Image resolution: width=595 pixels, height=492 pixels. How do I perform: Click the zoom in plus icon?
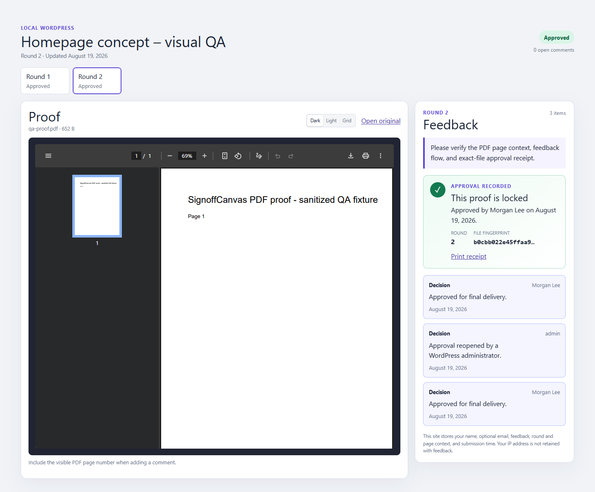click(205, 156)
